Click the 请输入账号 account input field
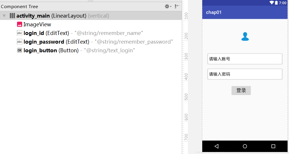The height and width of the screenshot is (154, 289). coord(245,59)
